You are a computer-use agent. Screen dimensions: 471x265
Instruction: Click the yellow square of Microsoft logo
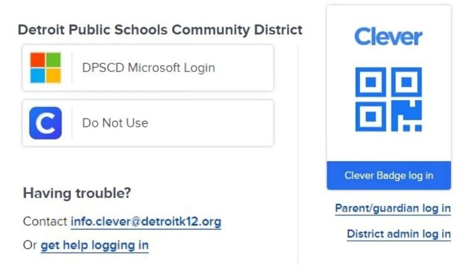pyautogui.click(x=53, y=75)
